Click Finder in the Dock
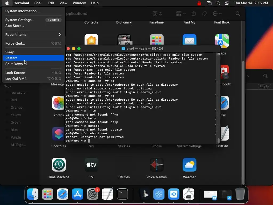Image resolution: width=273 pixels, height=205 pixels. pyautogui.click(x=33, y=194)
